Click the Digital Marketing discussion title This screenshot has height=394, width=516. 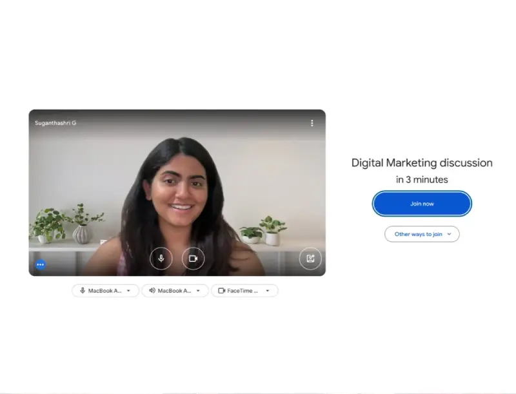pyautogui.click(x=422, y=163)
